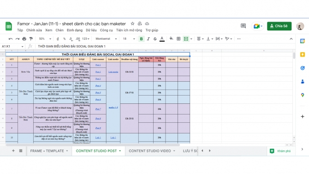This screenshot has height=174, width=309.
Task: Open the profile avatar menu
Action: coord(300,26)
